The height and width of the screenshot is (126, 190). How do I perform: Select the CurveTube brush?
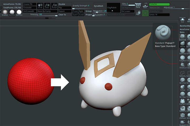pos(183,102)
